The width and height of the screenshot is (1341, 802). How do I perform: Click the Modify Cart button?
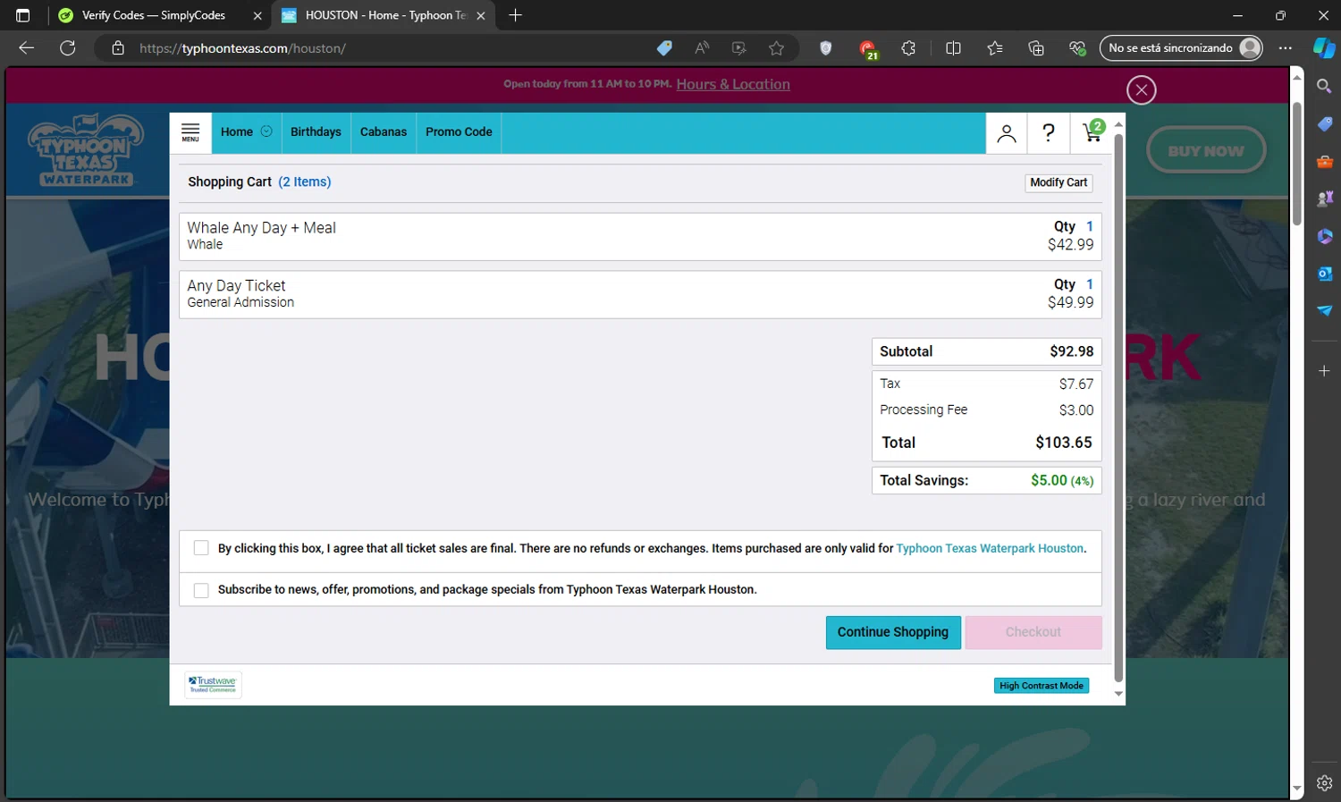(1058, 182)
